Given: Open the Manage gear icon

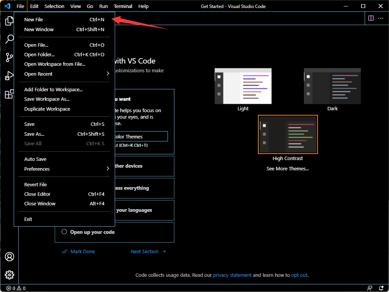Looking at the screenshot, I should coord(9,275).
